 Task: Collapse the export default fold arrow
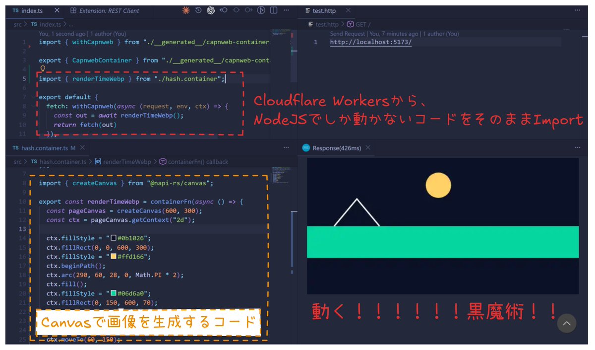click(33, 97)
